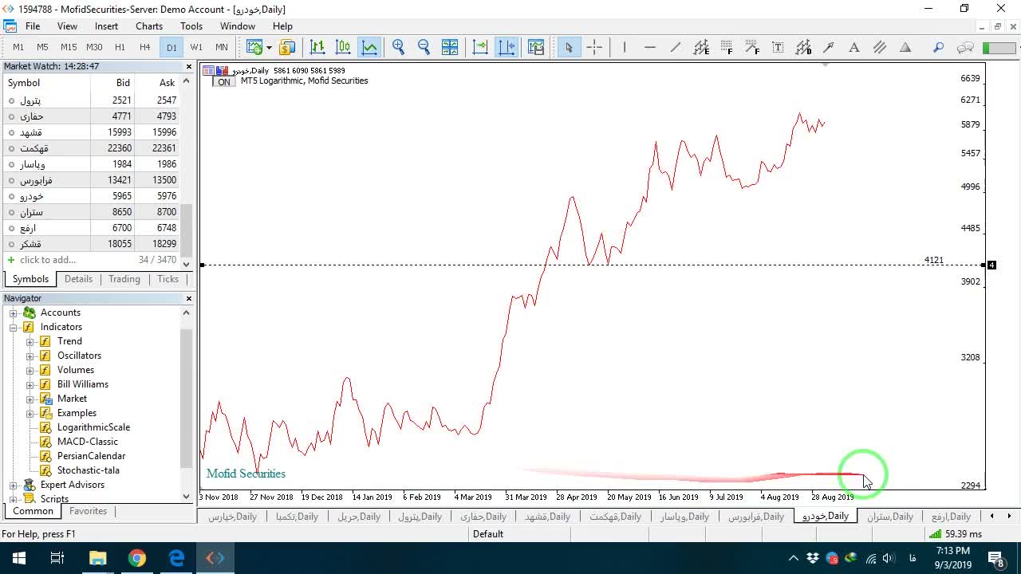Close the Market Watch panel

tap(189, 66)
